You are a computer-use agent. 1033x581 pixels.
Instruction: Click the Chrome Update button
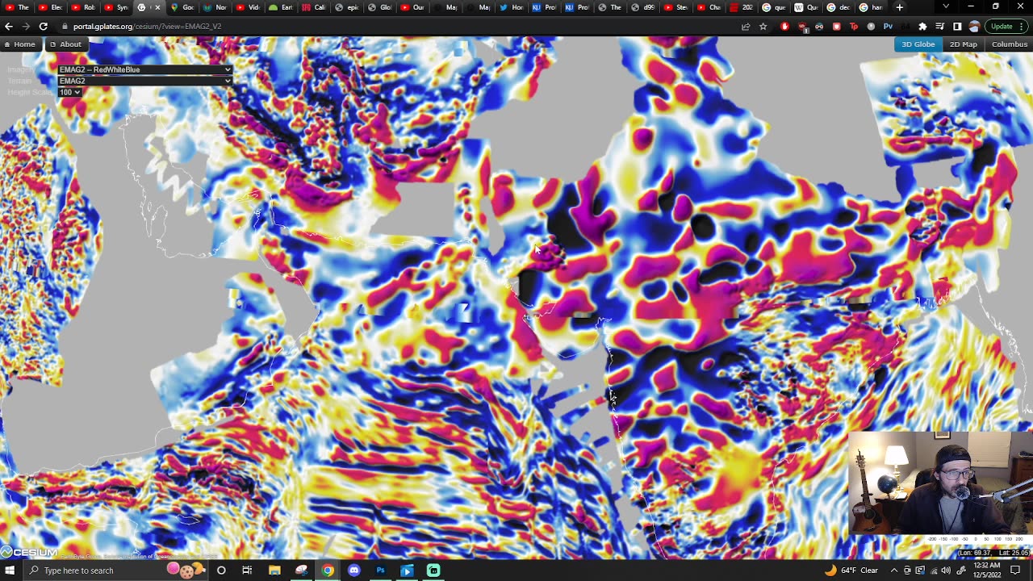[1006, 26]
